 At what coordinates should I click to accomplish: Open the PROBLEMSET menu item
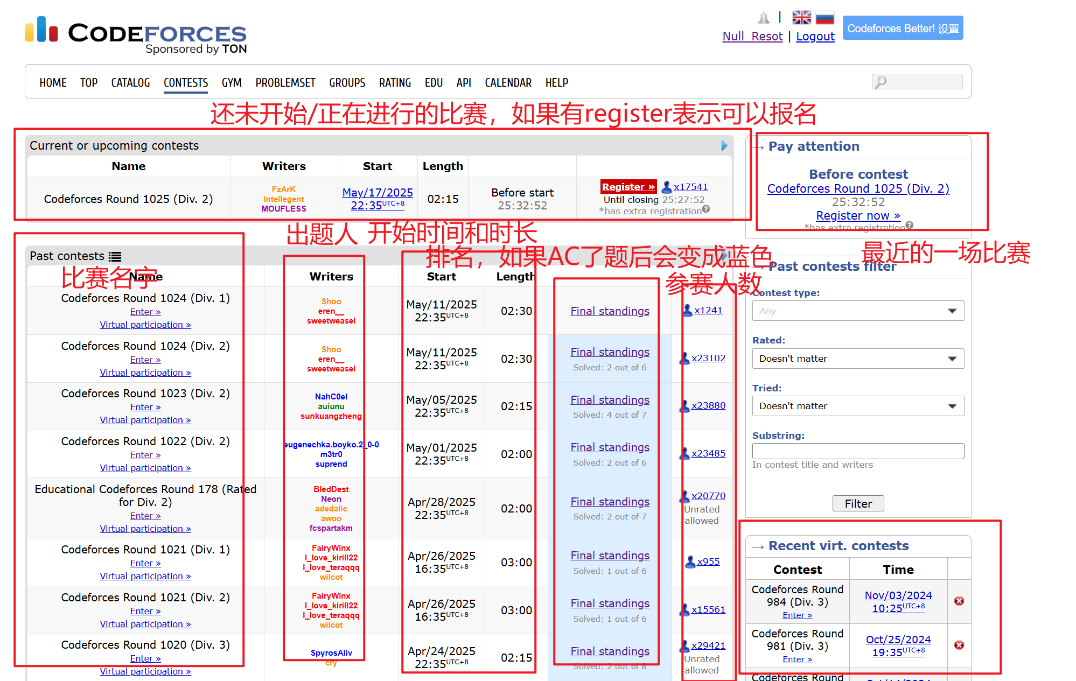click(x=285, y=82)
